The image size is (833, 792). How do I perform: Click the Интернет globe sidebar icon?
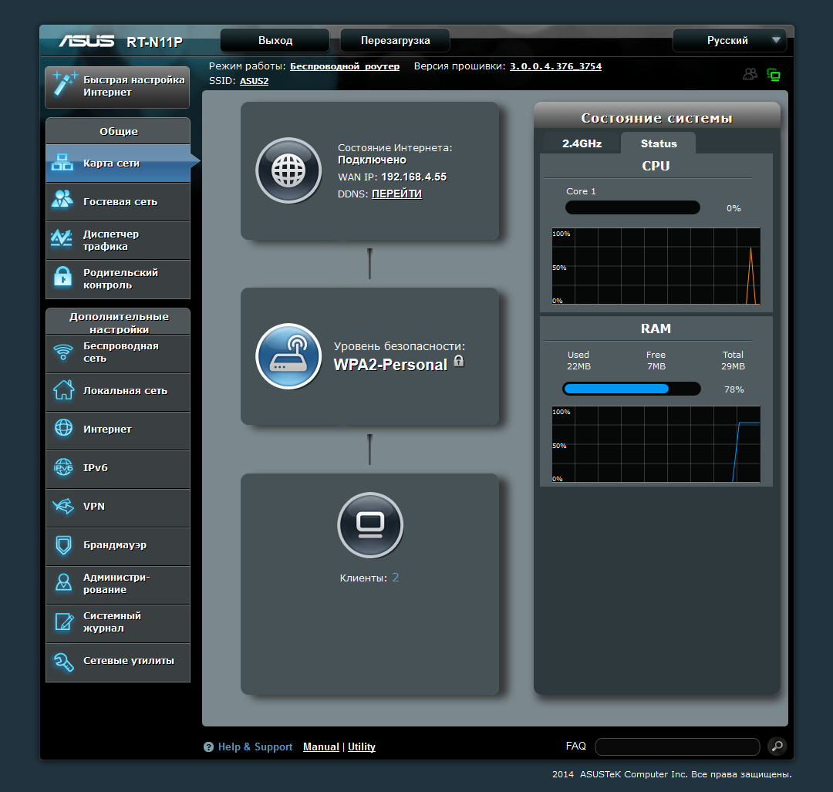[x=63, y=428]
